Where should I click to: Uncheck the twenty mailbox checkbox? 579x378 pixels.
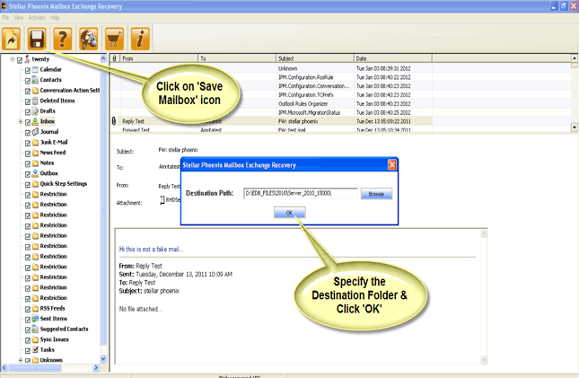(20, 59)
